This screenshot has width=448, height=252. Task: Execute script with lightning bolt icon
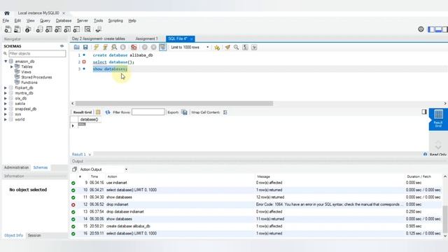[x=97, y=47]
